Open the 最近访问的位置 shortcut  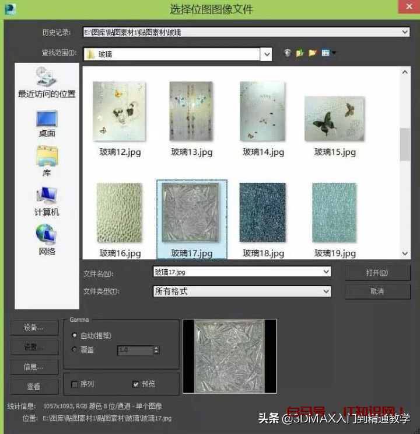coord(47,82)
